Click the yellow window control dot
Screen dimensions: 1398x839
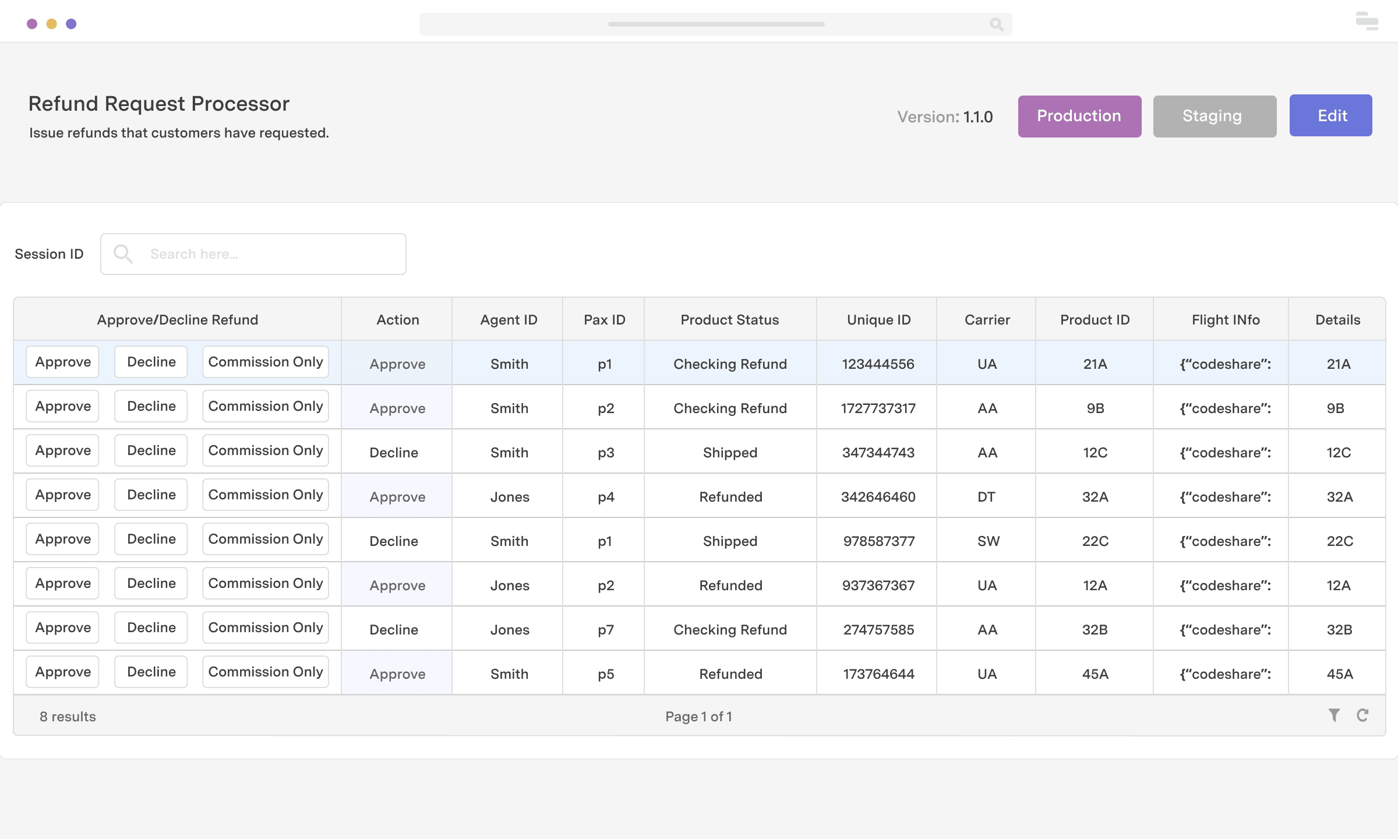[x=52, y=23]
